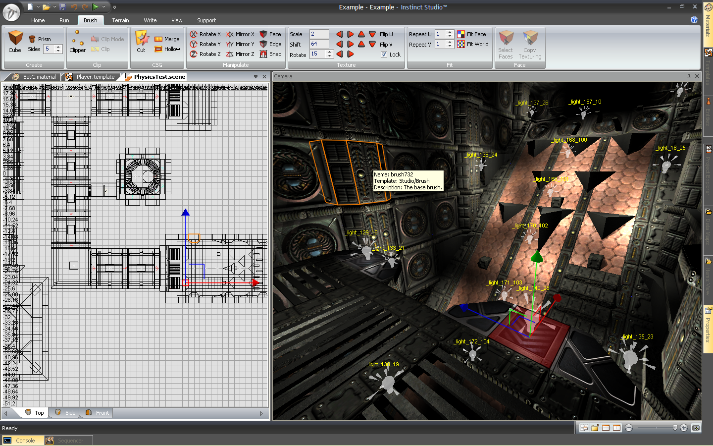This screenshot has height=446, width=713.
Task: Rotate brush on Y axis
Action: pos(205,44)
